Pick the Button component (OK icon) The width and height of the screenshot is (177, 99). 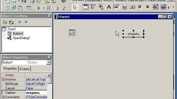(x=132, y=7)
